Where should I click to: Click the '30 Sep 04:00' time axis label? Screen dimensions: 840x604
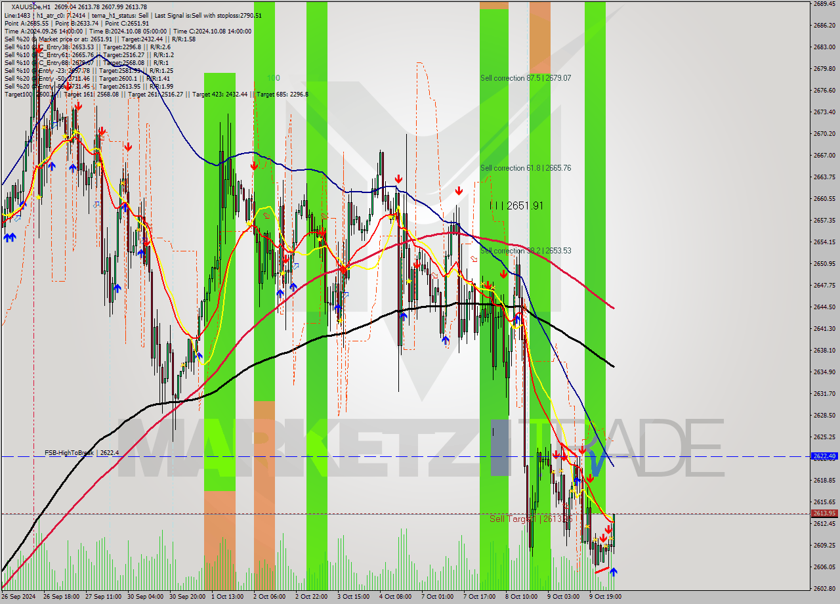[x=145, y=597]
